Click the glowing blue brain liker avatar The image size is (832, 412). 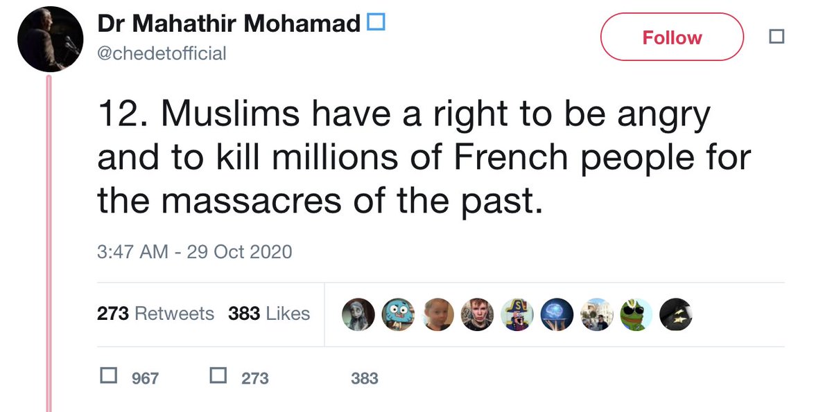point(557,315)
